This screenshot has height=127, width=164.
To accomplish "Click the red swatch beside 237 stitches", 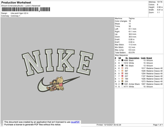I will click(x=122, y=76).
